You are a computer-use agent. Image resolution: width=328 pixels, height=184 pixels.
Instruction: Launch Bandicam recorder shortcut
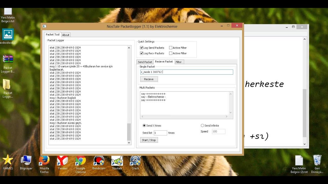point(99,162)
